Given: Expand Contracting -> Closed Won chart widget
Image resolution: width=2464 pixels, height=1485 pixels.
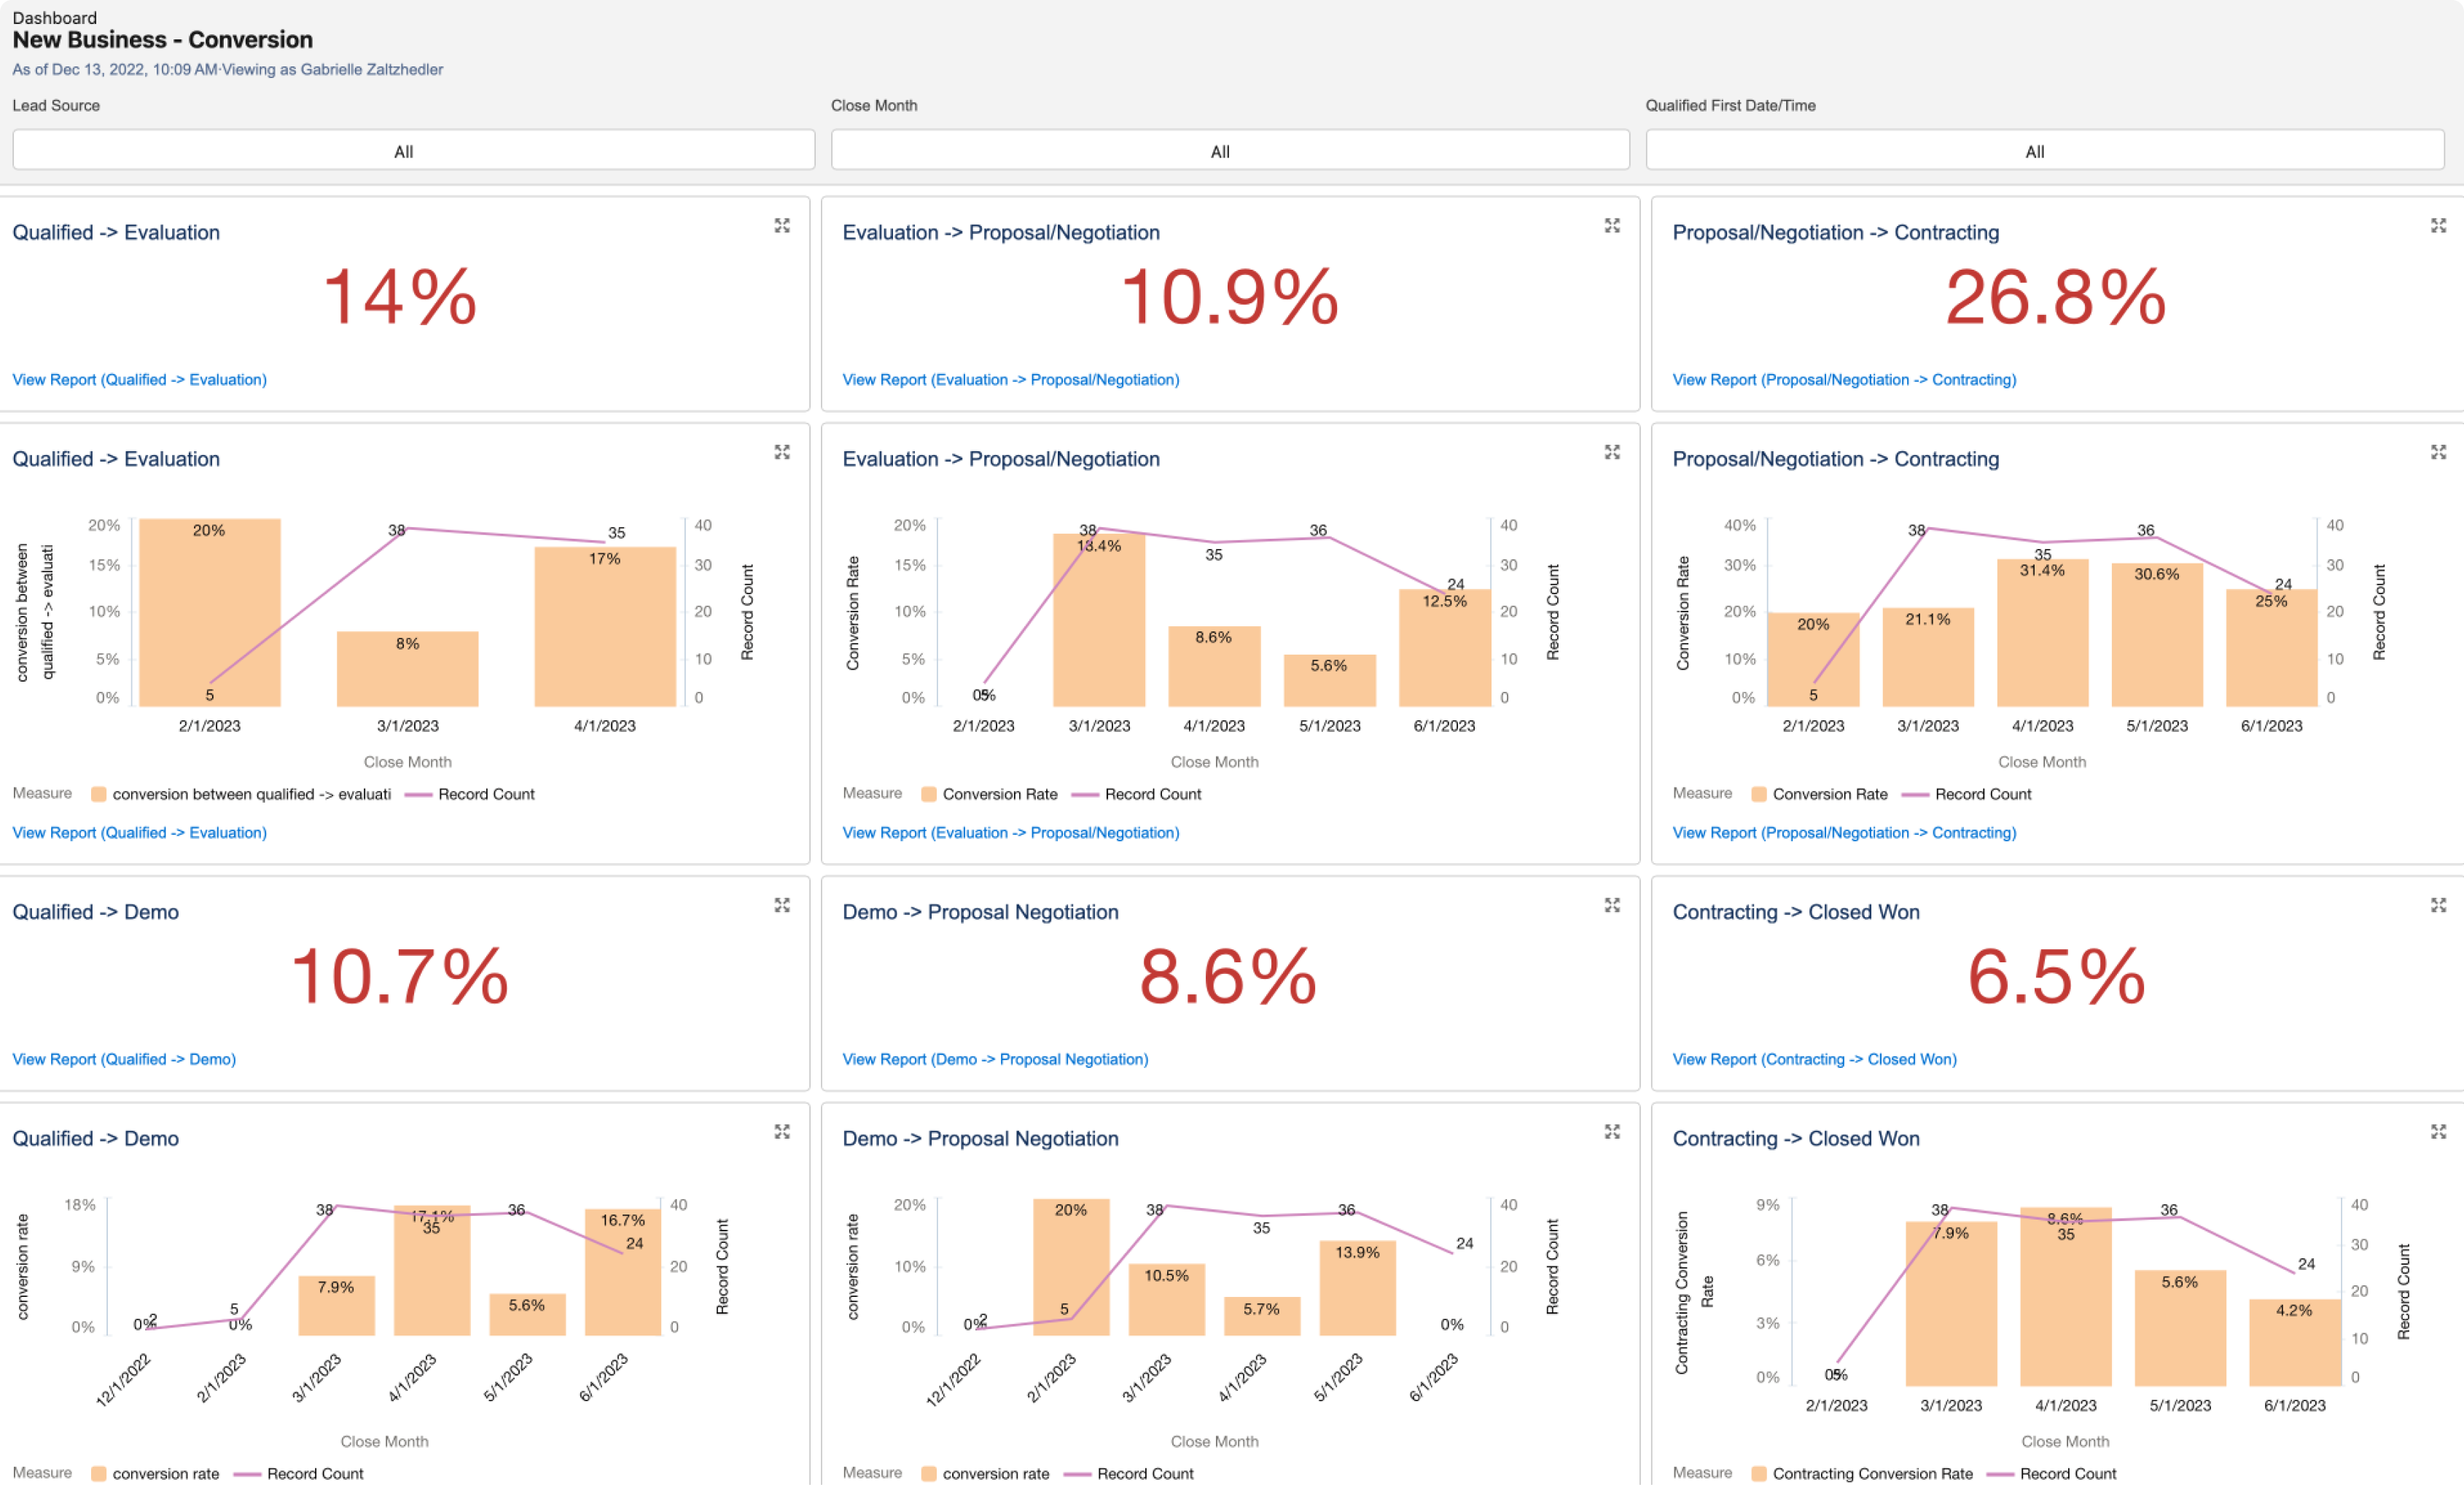Looking at the screenshot, I should click(x=2438, y=1132).
